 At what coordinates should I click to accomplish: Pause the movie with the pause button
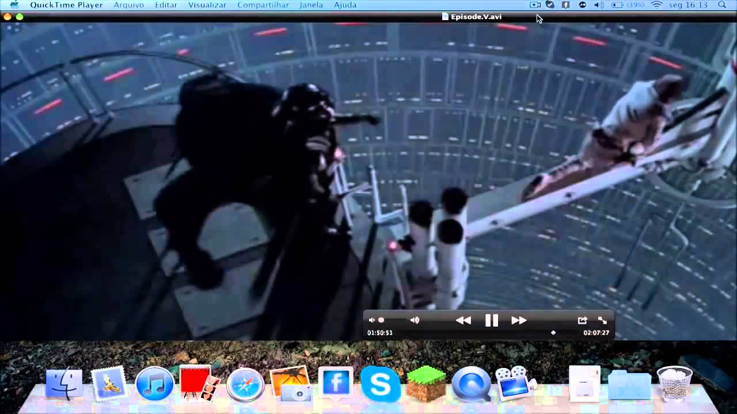click(x=491, y=320)
